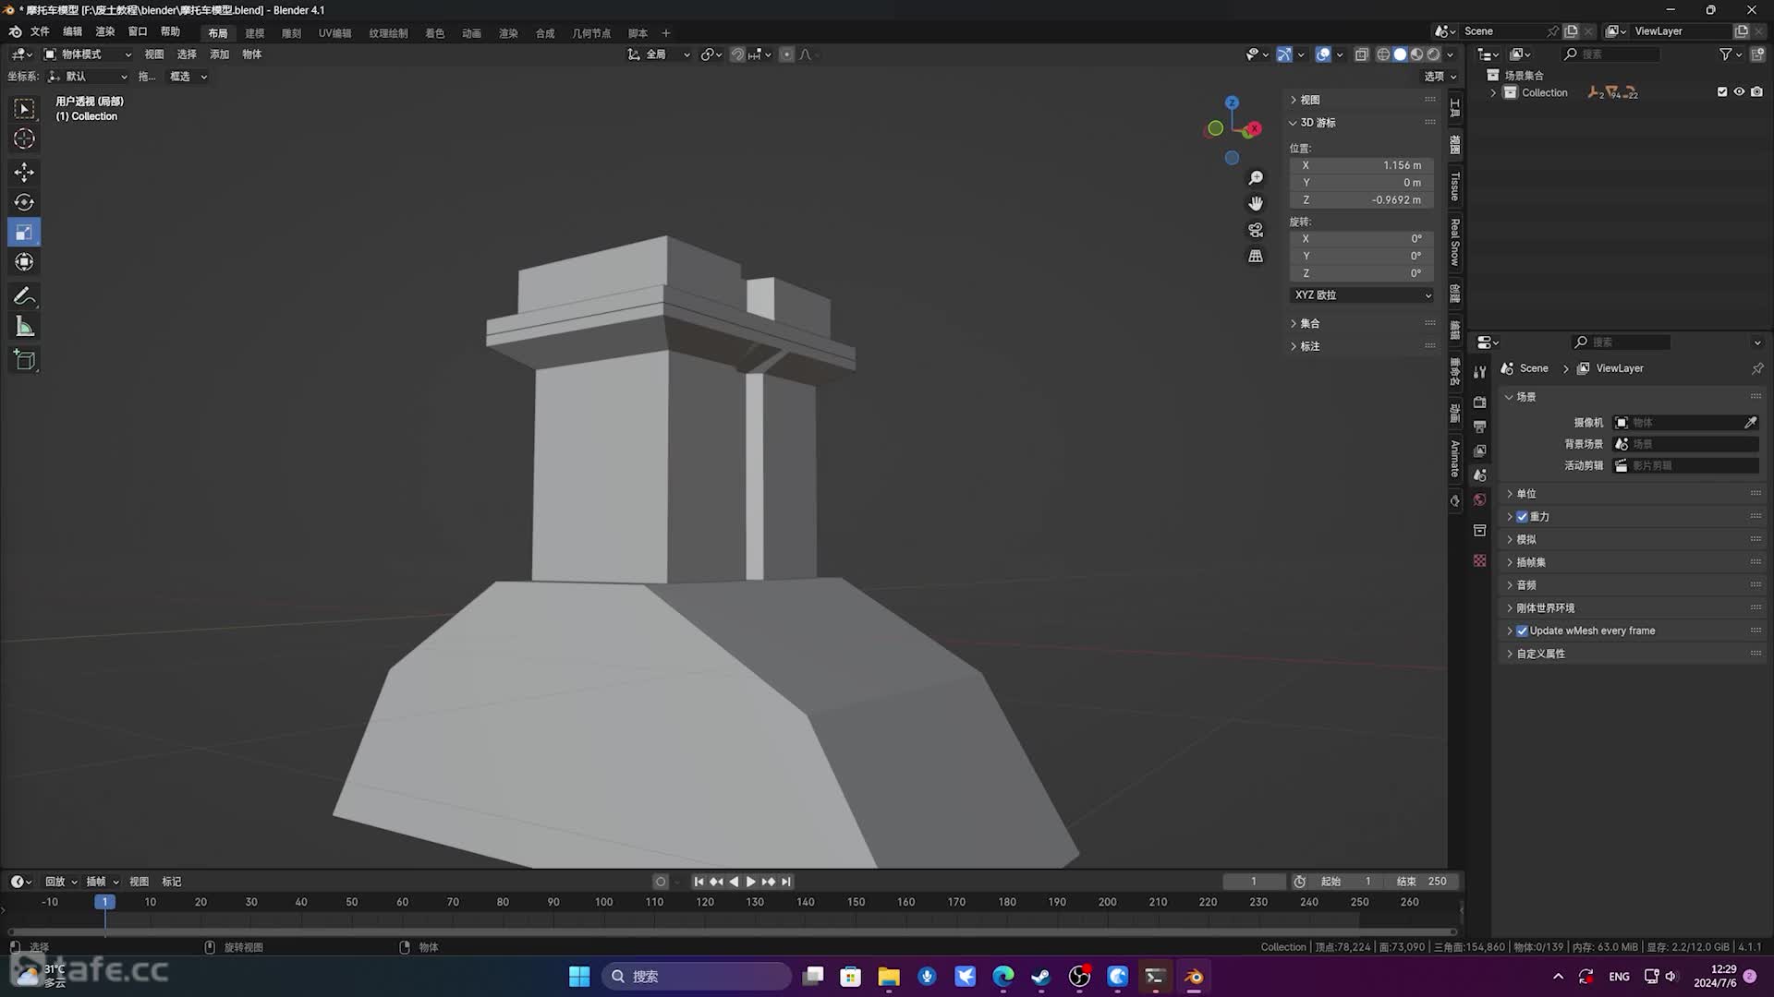Expand the Collection tree row
Viewport: 1774px width, 997px height.
click(x=1493, y=92)
